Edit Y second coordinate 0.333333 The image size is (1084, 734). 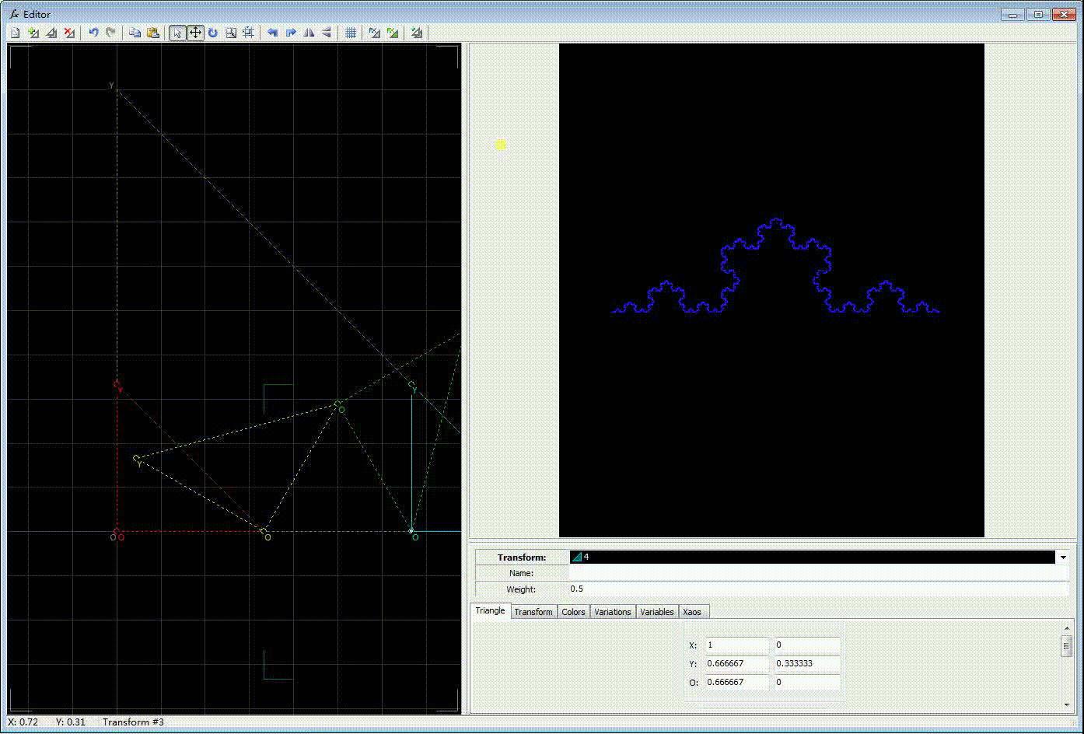point(807,664)
